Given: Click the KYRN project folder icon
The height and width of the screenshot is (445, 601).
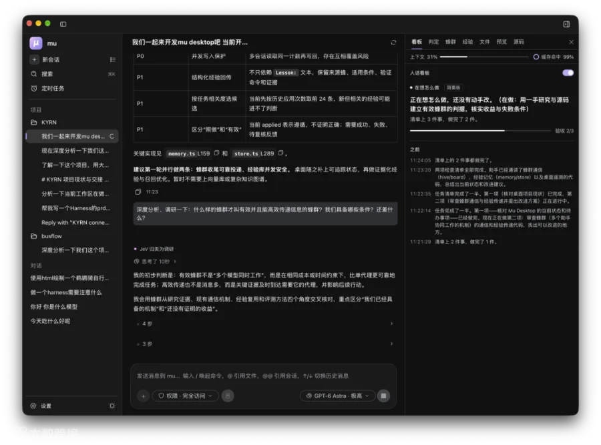Looking at the screenshot, I should [x=34, y=122].
